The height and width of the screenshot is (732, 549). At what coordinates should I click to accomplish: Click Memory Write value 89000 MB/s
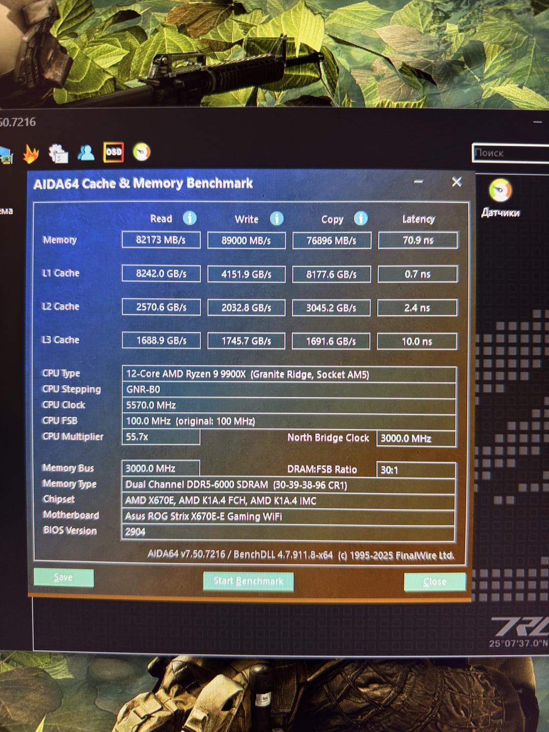(x=246, y=240)
